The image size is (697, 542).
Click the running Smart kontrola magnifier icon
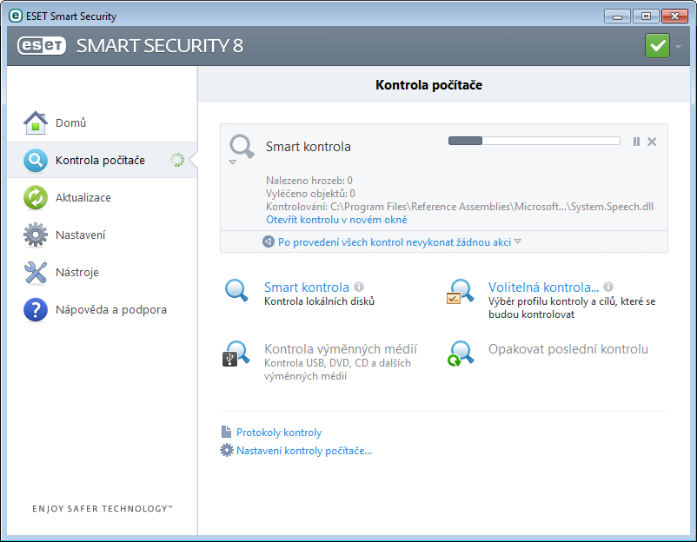click(242, 147)
